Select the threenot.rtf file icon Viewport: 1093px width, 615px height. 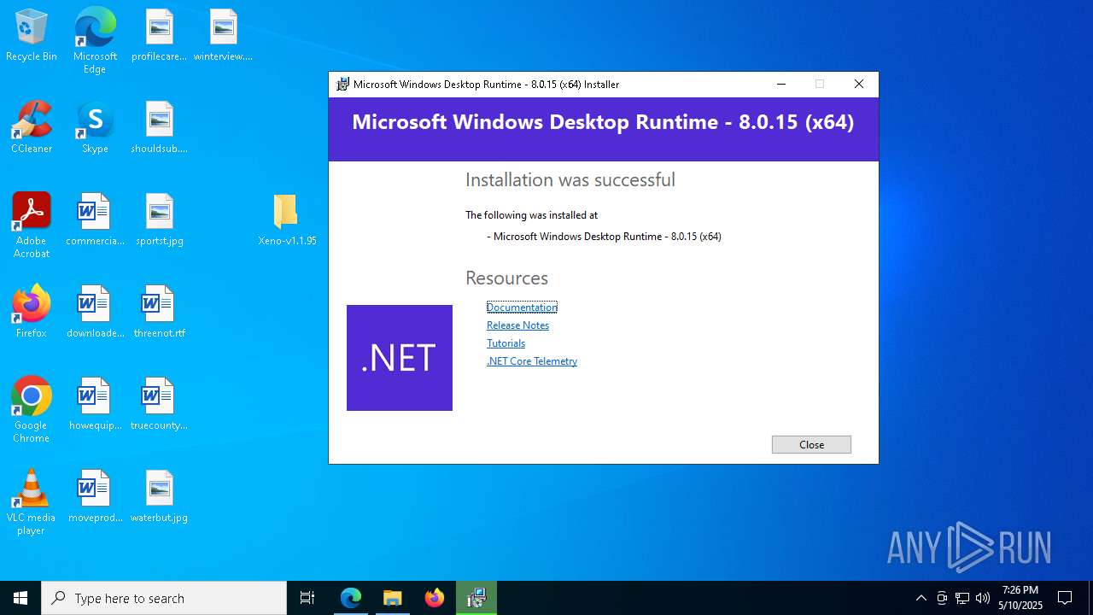pyautogui.click(x=159, y=313)
